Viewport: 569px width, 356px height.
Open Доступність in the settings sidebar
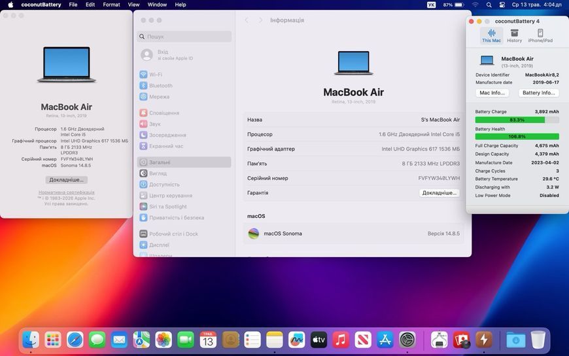point(184,185)
